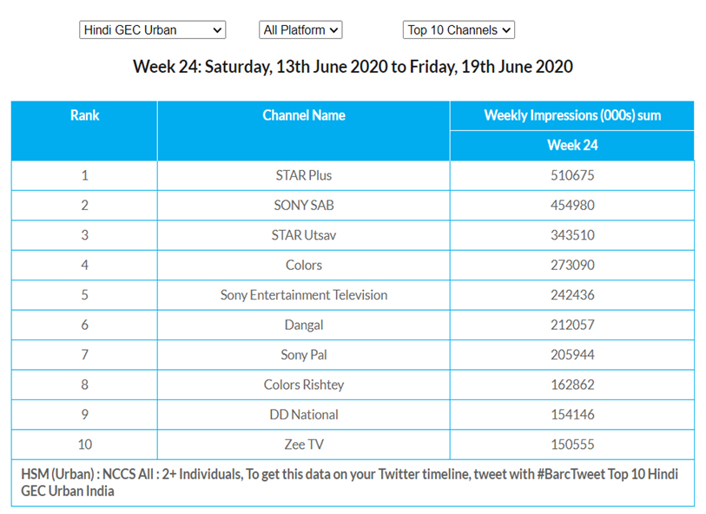Click the STAR Utsav channel name
Viewport: 706px width, 514px height.
pos(304,235)
